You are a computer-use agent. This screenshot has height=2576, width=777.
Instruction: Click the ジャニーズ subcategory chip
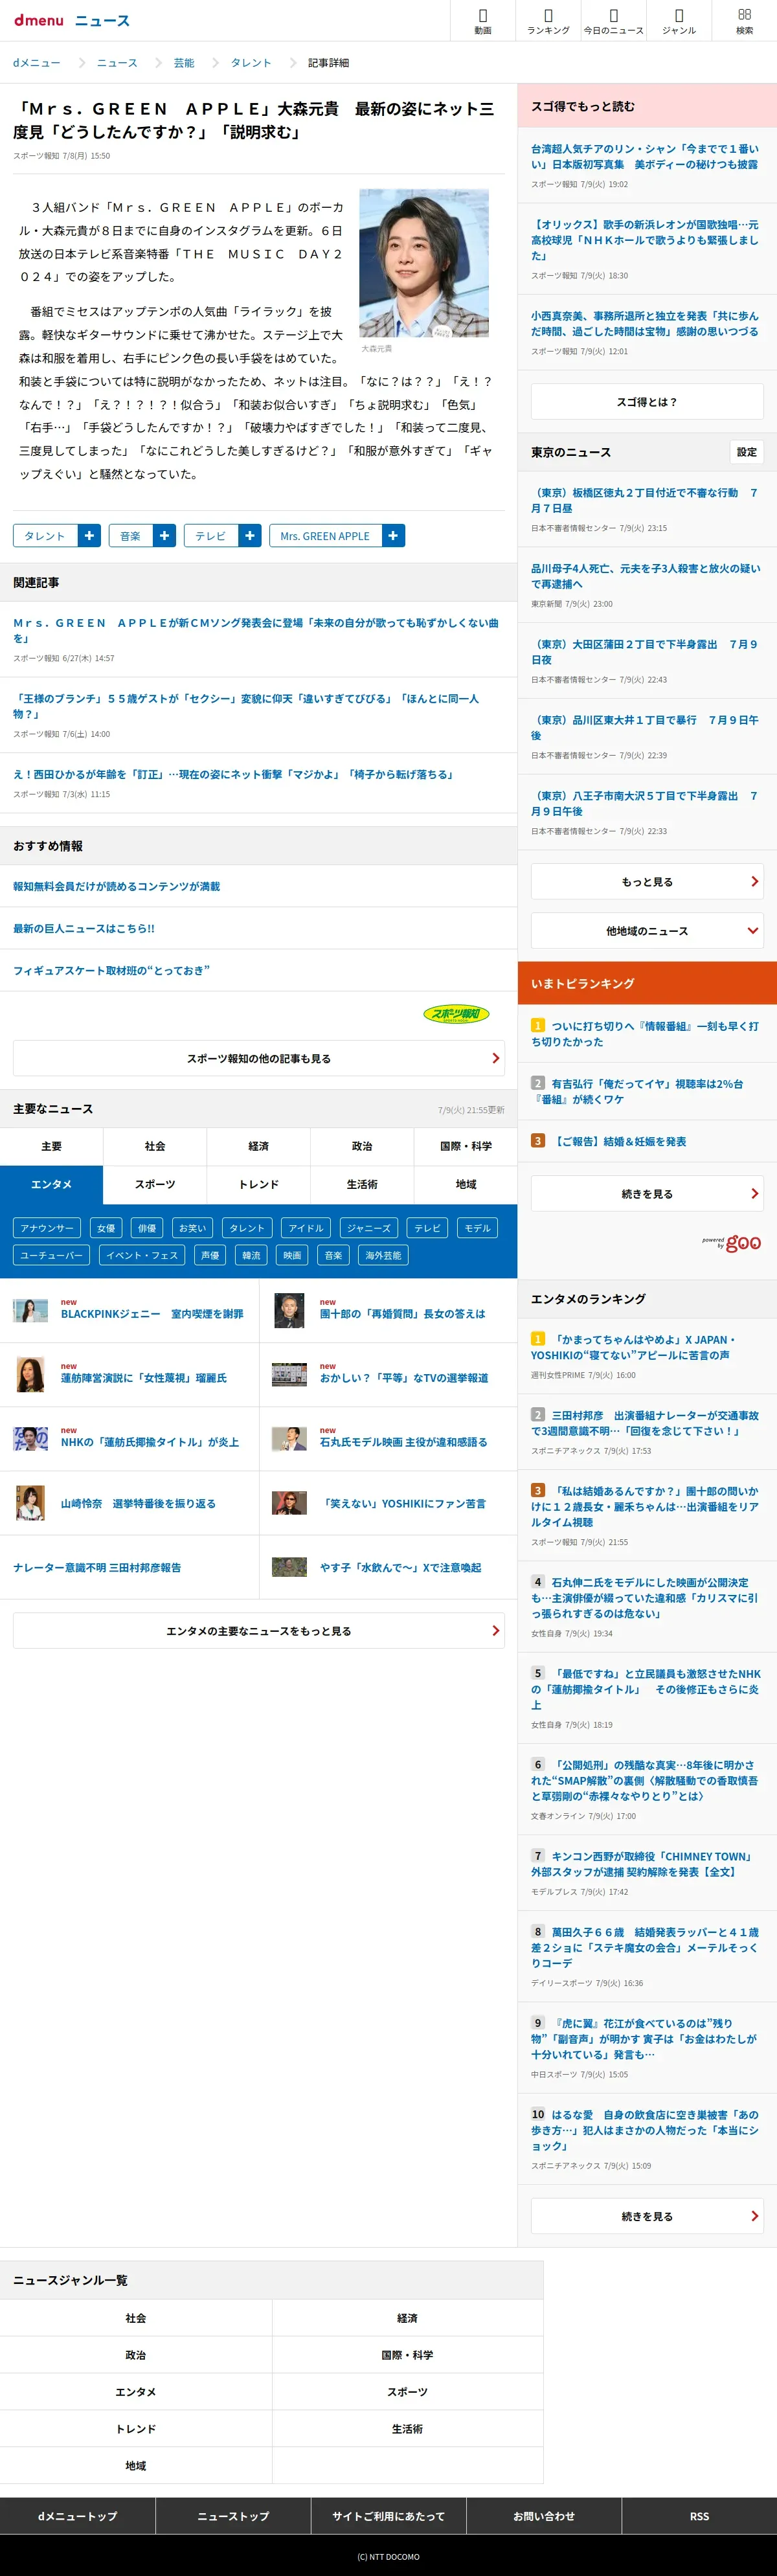369,1228
